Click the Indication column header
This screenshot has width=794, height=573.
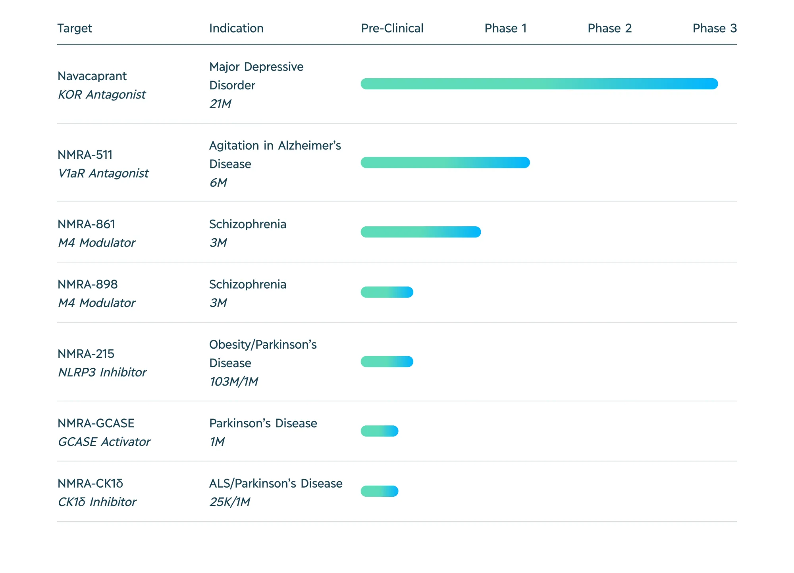pyautogui.click(x=236, y=28)
